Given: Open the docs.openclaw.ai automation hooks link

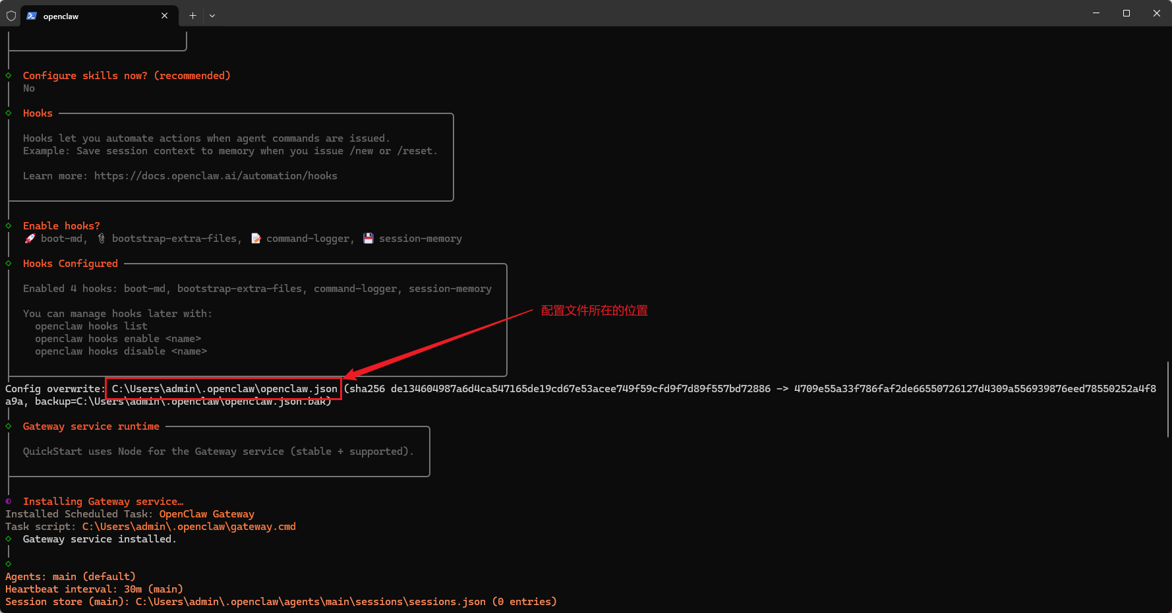Looking at the screenshot, I should 216,176.
